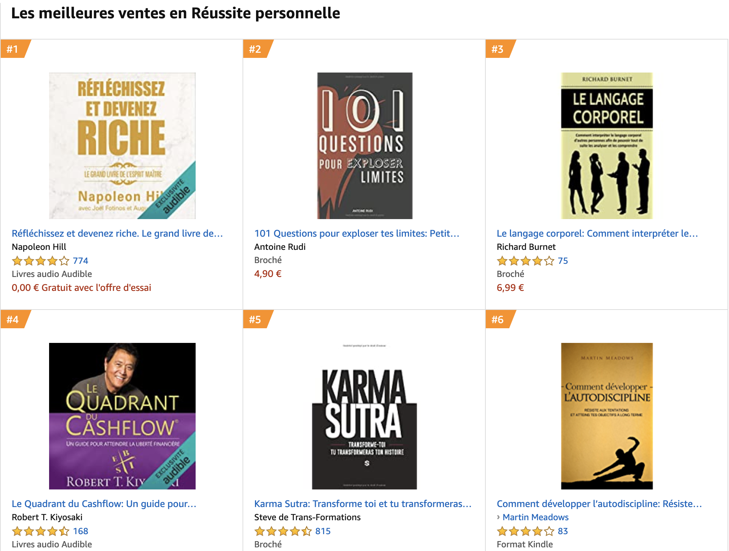Open 101 Questions pour exploser title link
Viewport: 729px width, 551px height.
pos(356,233)
